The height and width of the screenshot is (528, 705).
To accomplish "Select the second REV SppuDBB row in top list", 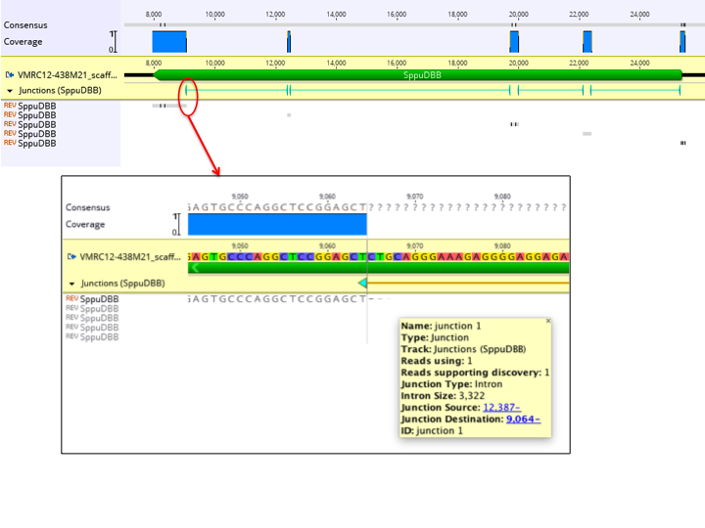I will [x=30, y=115].
